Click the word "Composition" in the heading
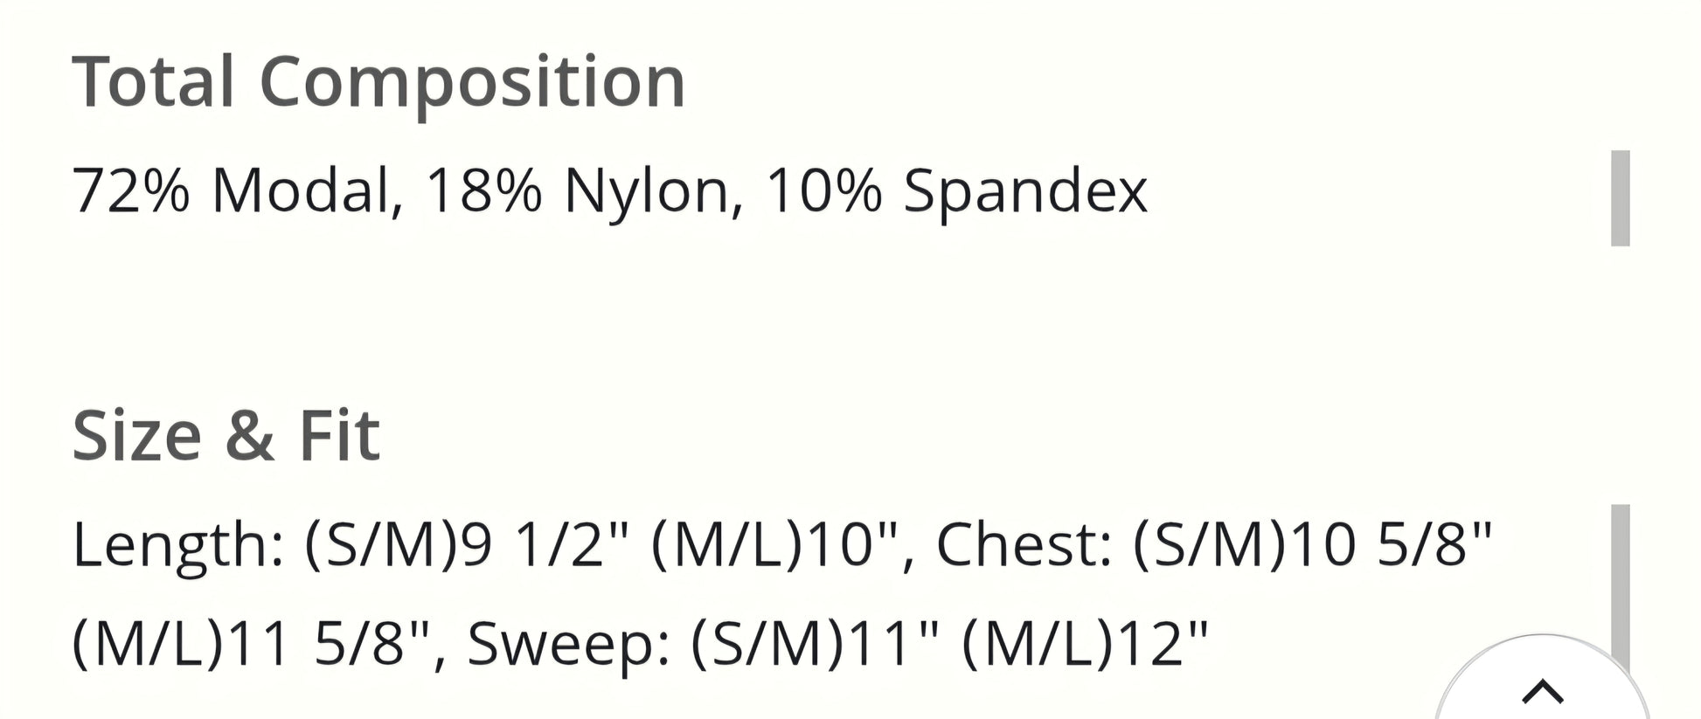This screenshot has width=1701, height=719. pyautogui.click(x=472, y=82)
